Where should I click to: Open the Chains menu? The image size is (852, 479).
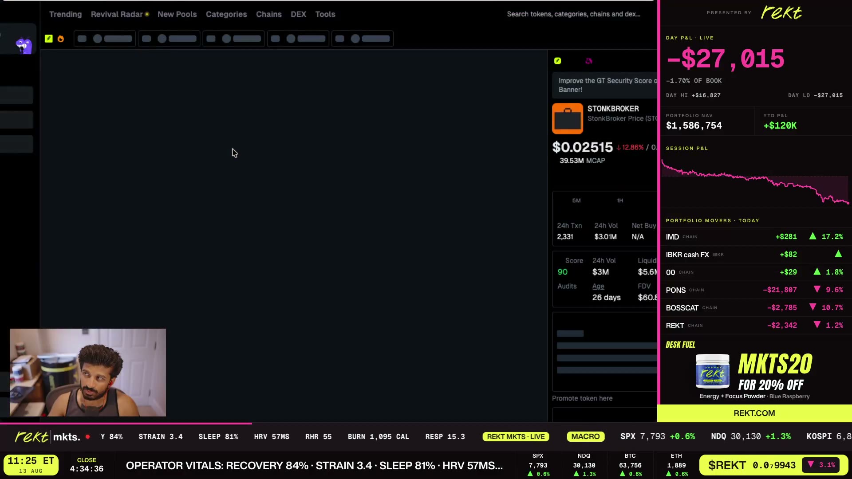click(x=268, y=14)
